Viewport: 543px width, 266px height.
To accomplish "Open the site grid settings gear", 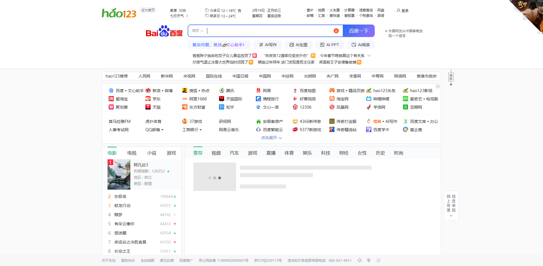I will [x=438, y=86].
